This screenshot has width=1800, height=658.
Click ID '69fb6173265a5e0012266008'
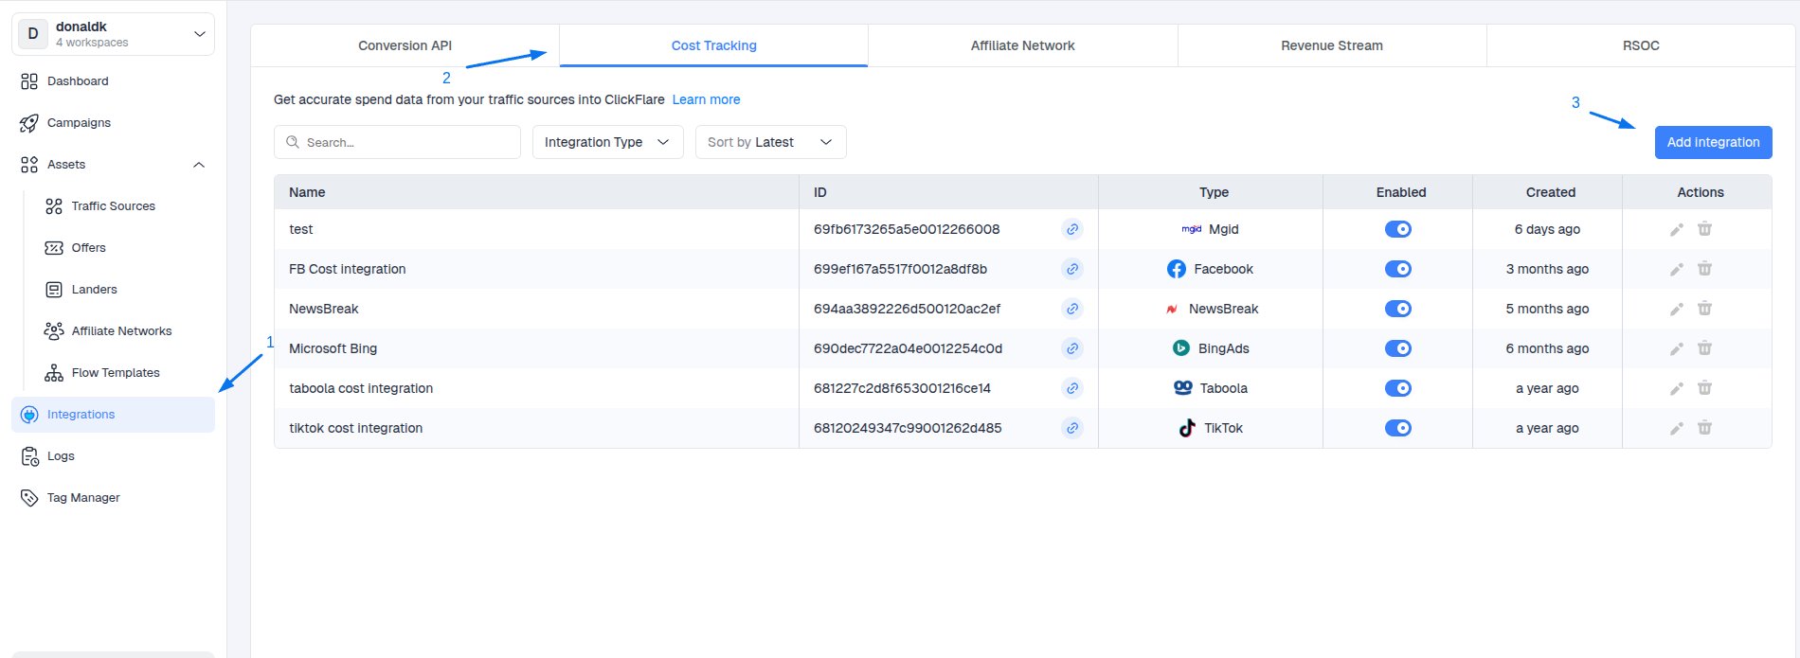pyautogui.click(x=907, y=229)
